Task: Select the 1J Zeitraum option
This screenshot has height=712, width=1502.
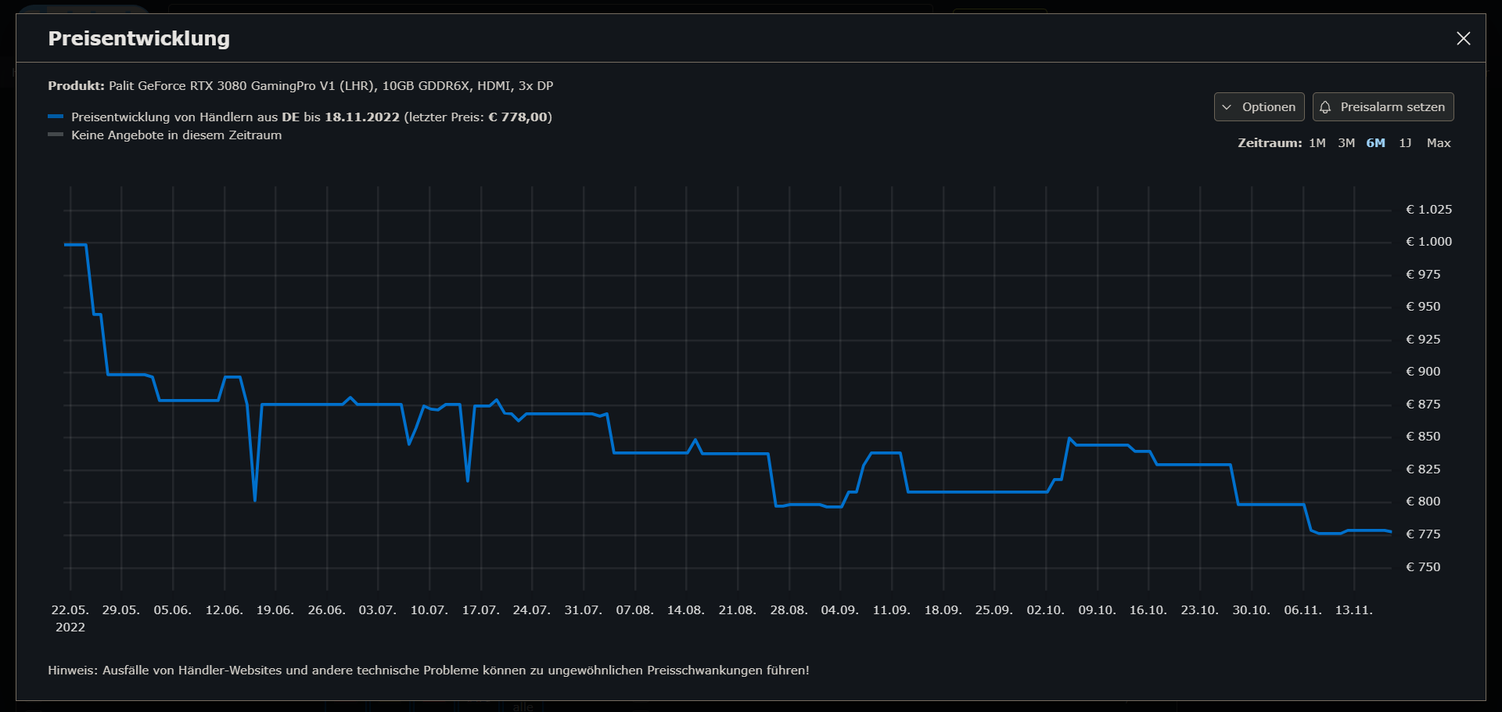Action: point(1405,142)
